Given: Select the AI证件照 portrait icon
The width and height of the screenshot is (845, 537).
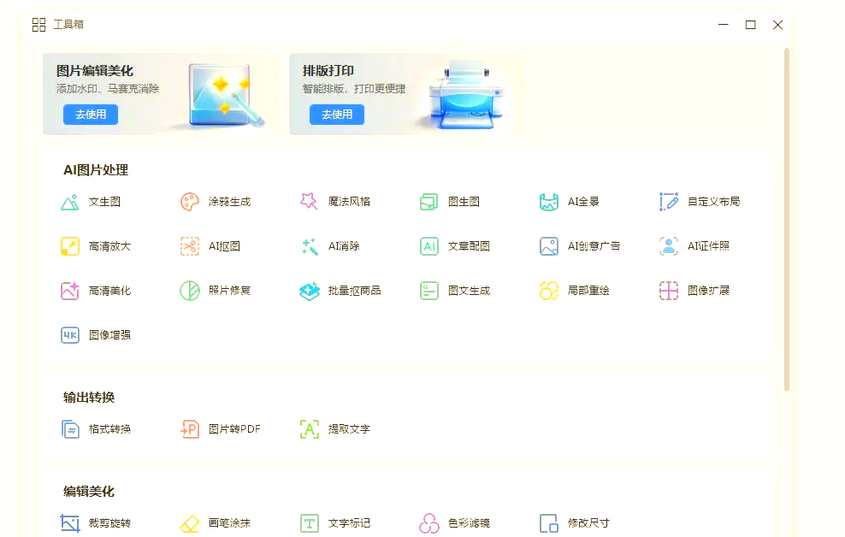Looking at the screenshot, I should click(669, 246).
